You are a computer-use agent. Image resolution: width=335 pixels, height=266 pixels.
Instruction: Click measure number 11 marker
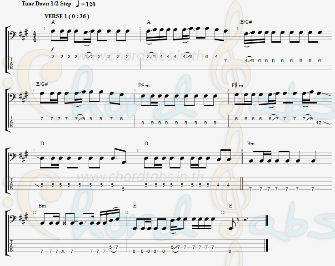(127, 212)
